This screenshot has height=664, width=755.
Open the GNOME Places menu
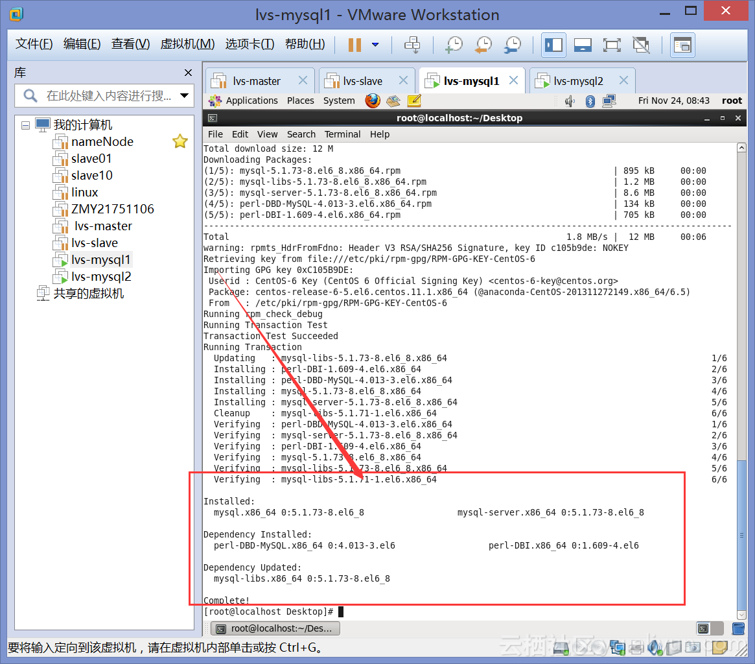(x=301, y=101)
